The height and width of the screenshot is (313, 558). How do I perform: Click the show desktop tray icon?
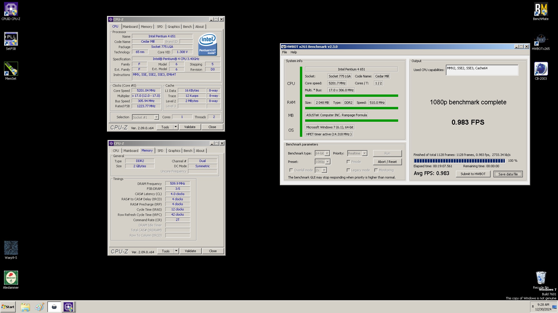tap(554, 307)
